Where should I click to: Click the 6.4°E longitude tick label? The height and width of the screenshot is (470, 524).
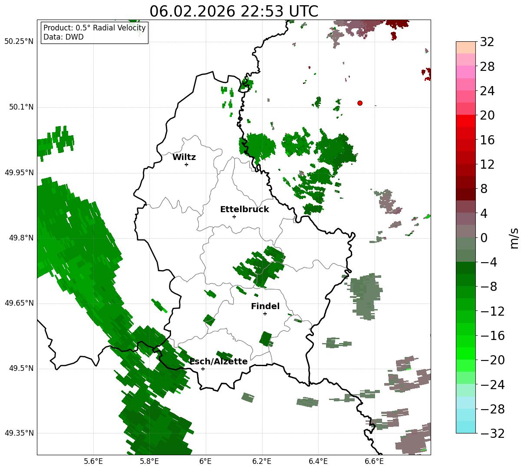[318, 461]
